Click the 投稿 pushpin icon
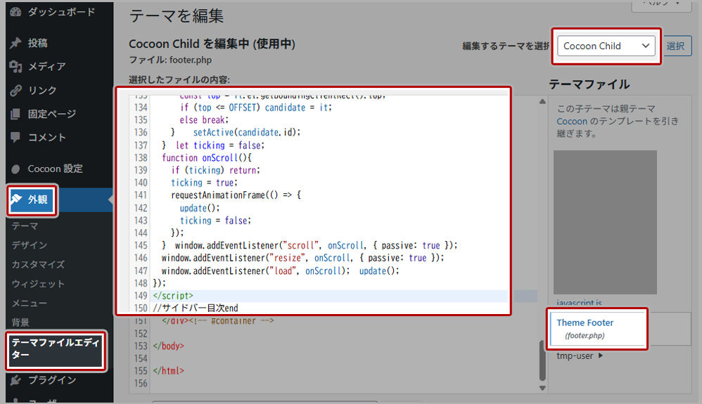Screen dimensions: 702x404 [15, 43]
